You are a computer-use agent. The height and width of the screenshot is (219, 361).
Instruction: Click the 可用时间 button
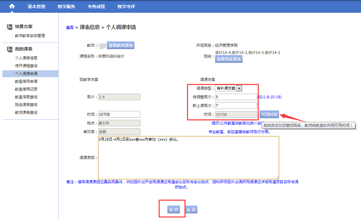[269, 114]
